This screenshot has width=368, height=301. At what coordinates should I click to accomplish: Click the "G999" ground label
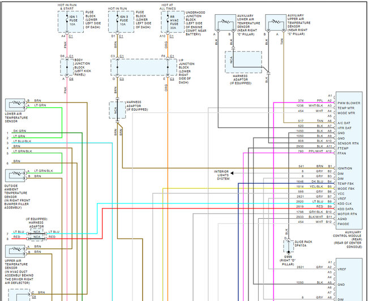tap(288, 257)
